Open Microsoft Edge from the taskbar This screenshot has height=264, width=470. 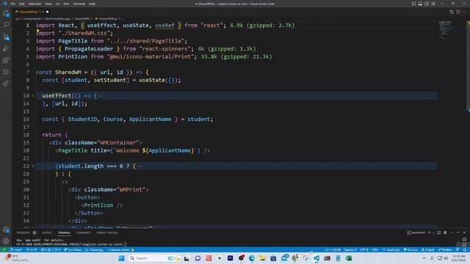coord(252,258)
